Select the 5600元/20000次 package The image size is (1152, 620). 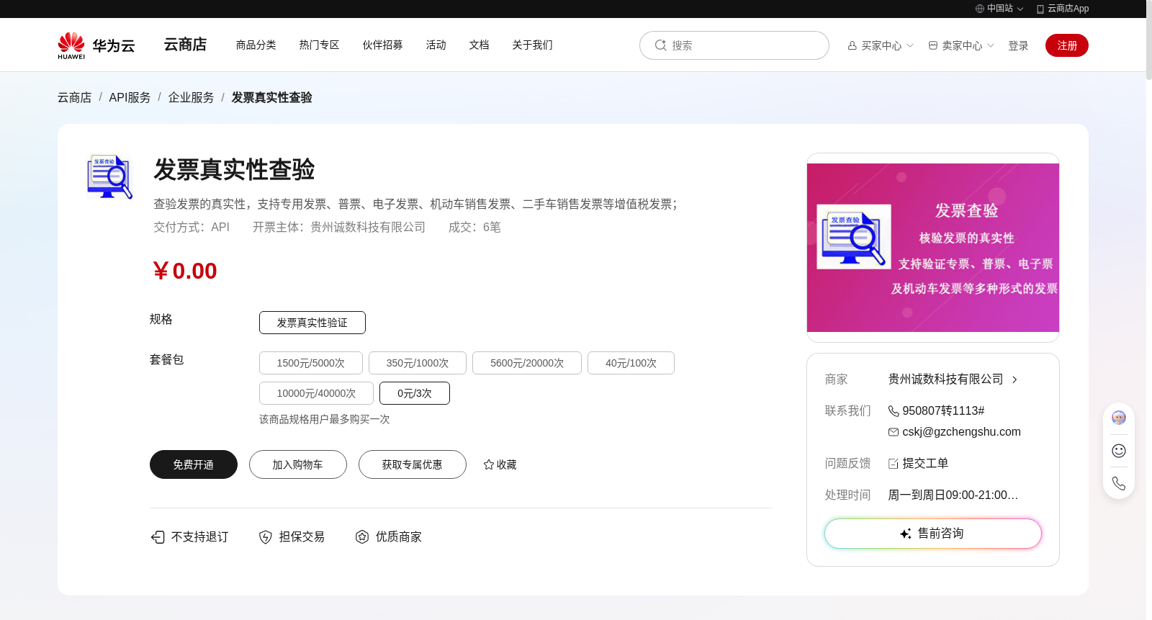click(x=527, y=363)
